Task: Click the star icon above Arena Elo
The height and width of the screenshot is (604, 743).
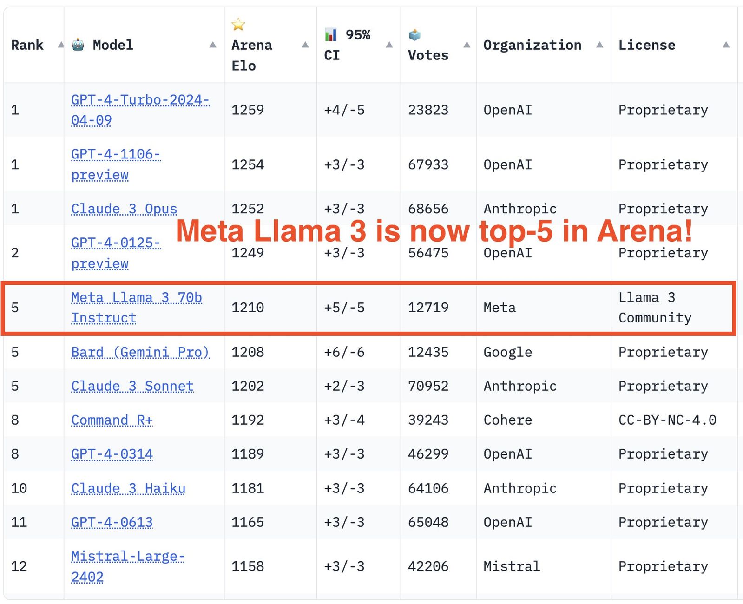Action: click(238, 24)
